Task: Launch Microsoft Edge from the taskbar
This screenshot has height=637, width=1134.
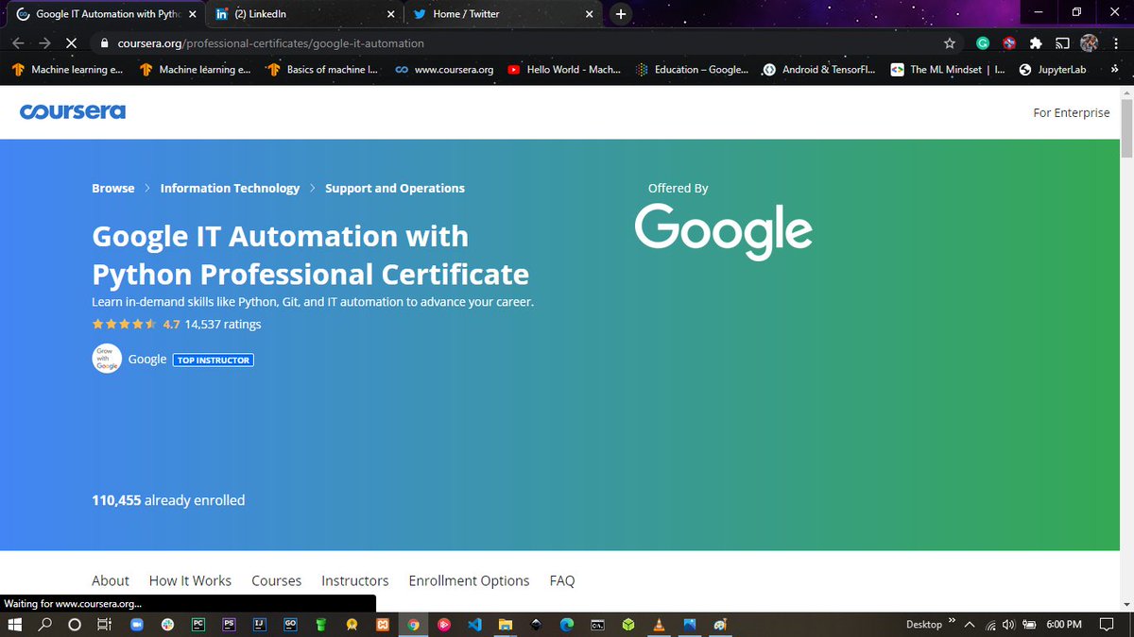Action: (x=565, y=624)
